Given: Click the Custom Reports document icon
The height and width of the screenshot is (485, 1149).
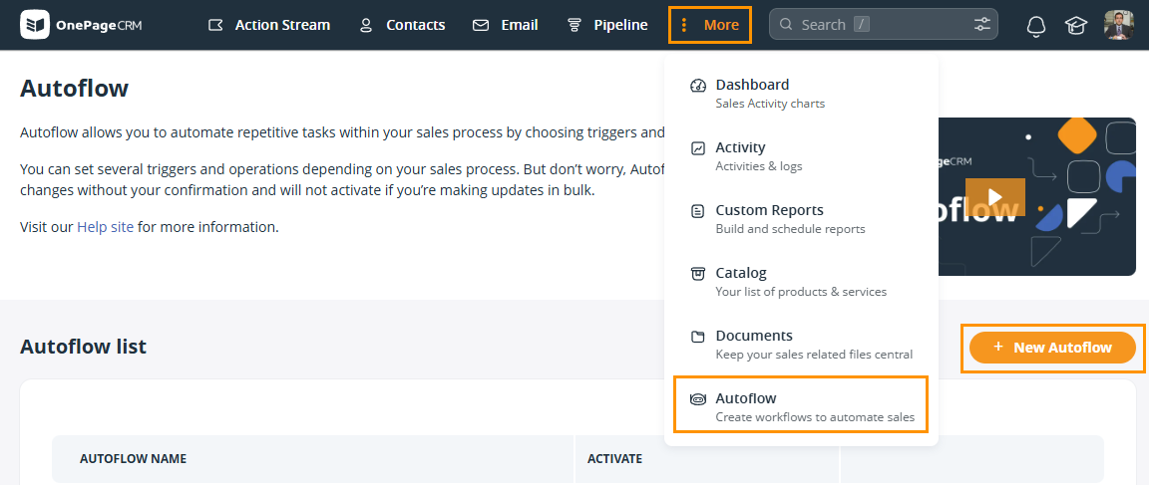Looking at the screenshot, I should coord(698,211).
